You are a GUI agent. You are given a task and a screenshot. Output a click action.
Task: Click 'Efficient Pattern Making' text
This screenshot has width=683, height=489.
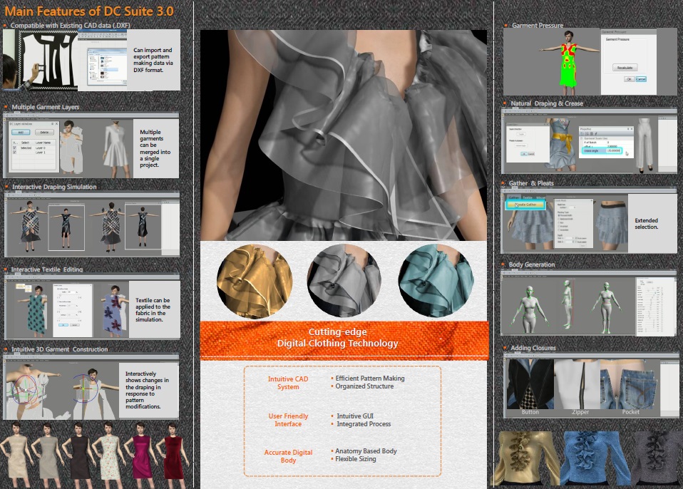coord(370,379)
